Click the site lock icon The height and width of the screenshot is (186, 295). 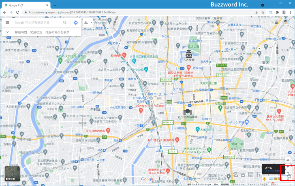pyautogui.click(x=26, y=13)
